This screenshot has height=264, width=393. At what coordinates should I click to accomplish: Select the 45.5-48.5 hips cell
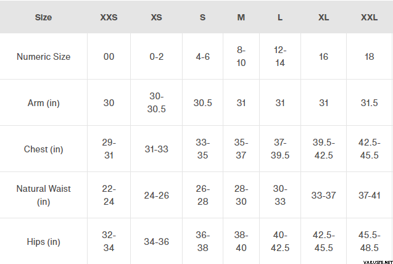click(x=369, y=241)
